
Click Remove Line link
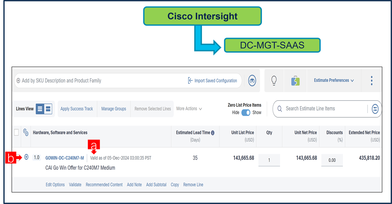(x=193, y=185)
